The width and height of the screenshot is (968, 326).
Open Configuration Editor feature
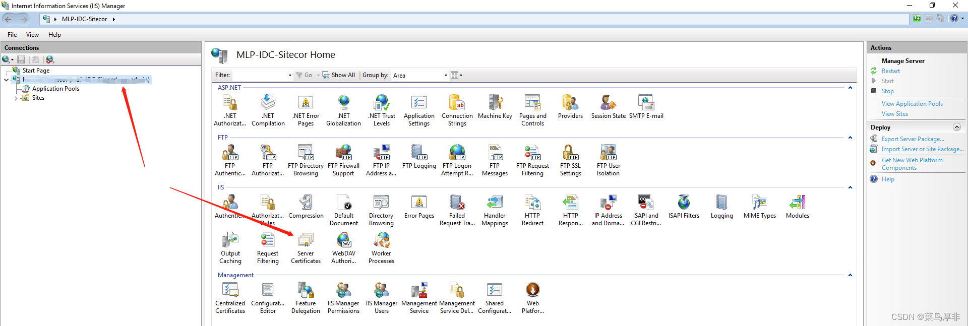(x=268, y=298)
